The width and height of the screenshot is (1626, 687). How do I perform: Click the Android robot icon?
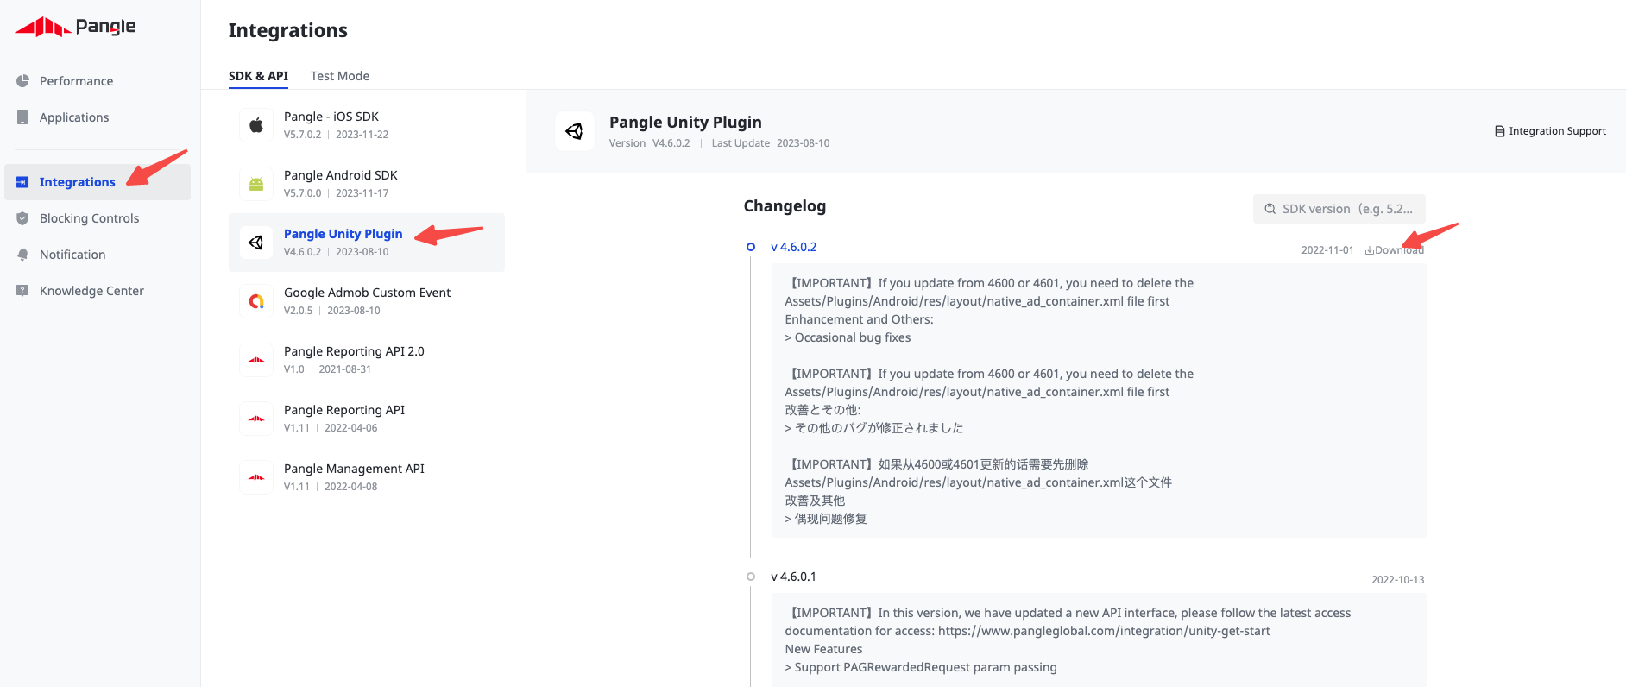(x=256, y=184)
